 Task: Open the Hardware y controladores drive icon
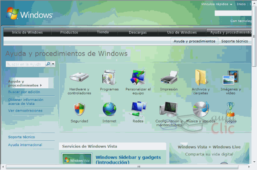(x=79, y=77)
